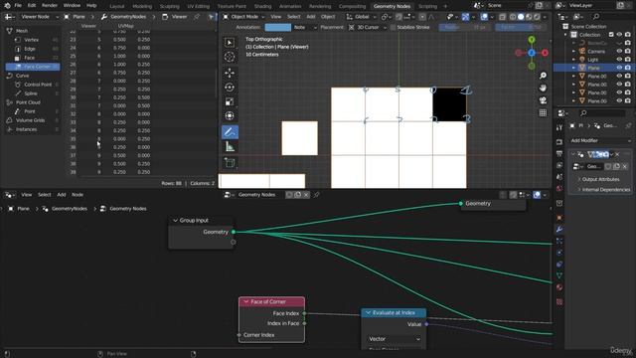Click the annotation color swatch

pos(278,27)
